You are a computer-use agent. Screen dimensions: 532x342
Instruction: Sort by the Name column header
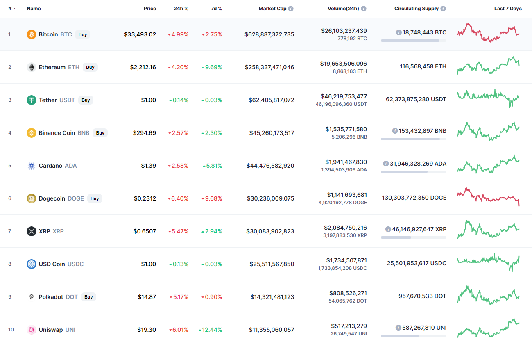[x=34, y=9]
